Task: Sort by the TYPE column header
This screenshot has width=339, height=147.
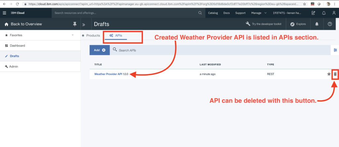Action: coord(270,64)
